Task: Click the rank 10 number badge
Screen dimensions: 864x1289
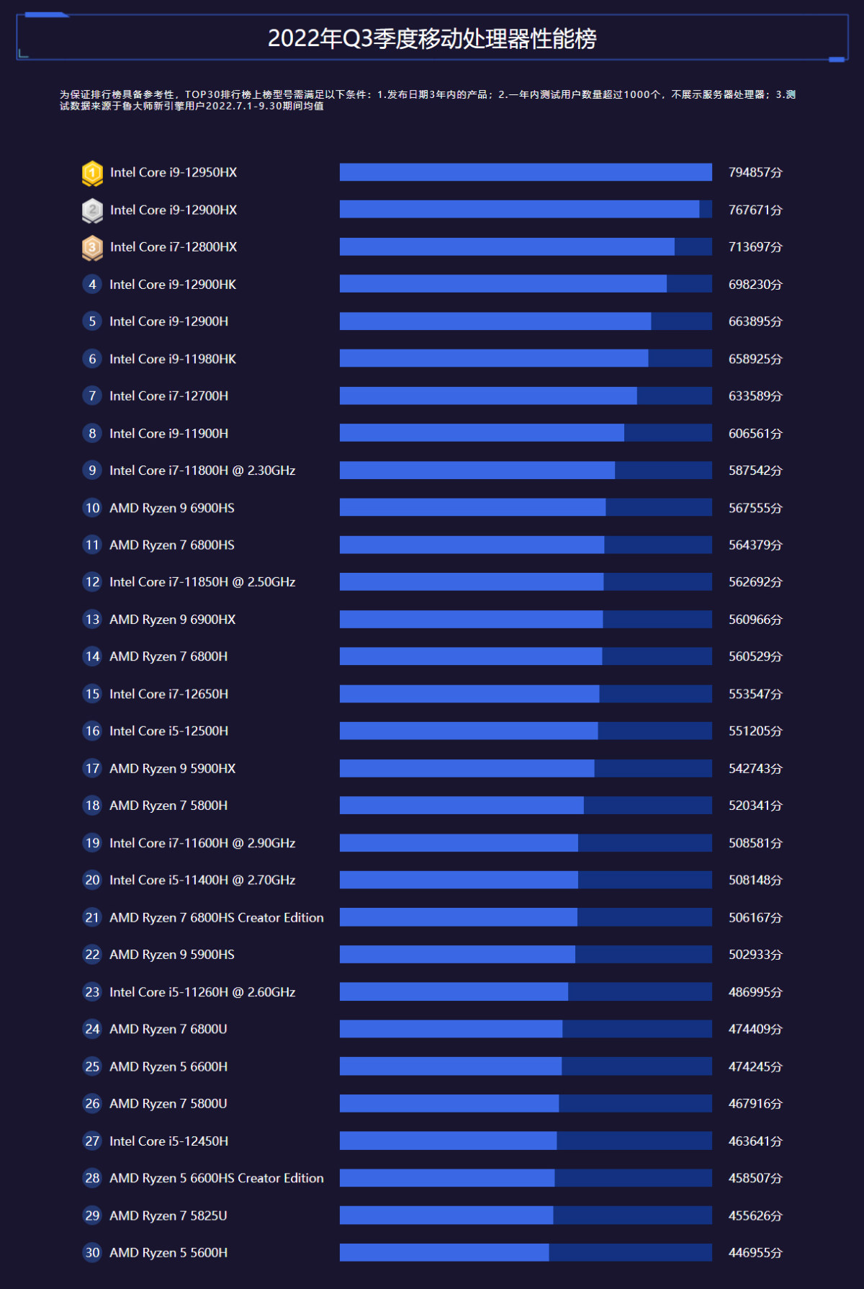Action: [92, 508]
